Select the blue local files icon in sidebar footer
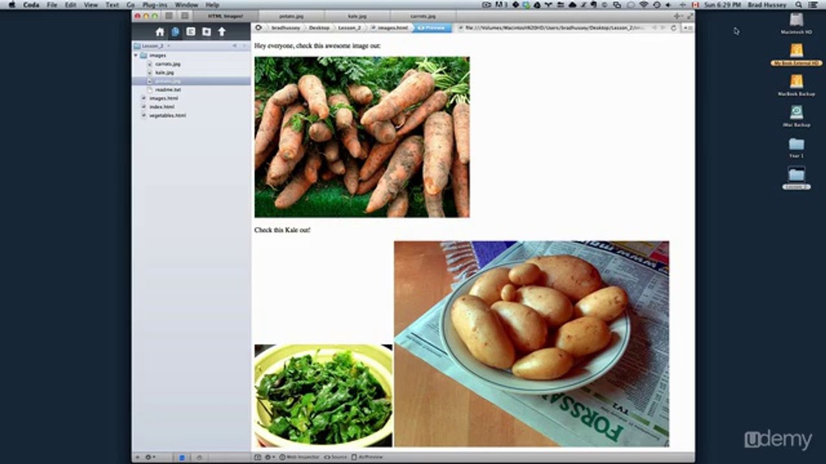Image resolution: width=826 pixels, height=464 pixels. pyautogui.click(x=182, y=457)
